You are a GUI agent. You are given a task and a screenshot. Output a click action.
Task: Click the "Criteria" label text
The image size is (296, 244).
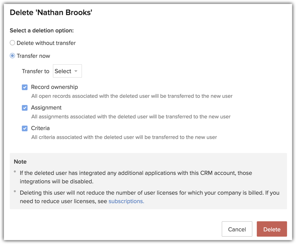pyautogui.click(x=40, y=128)
